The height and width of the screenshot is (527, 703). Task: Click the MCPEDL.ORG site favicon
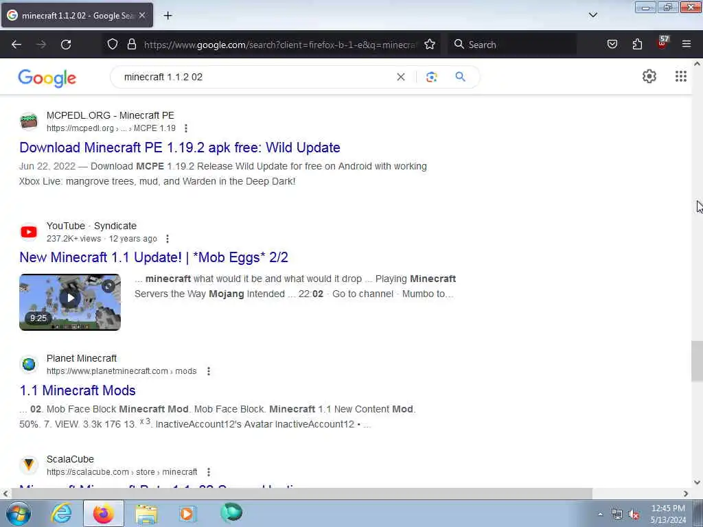coord(29,121)
